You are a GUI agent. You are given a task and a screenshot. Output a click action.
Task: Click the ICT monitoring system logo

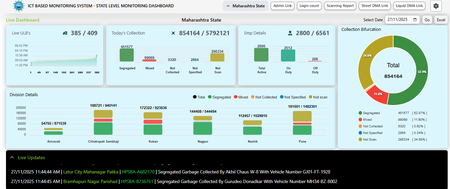click(19, 6)
